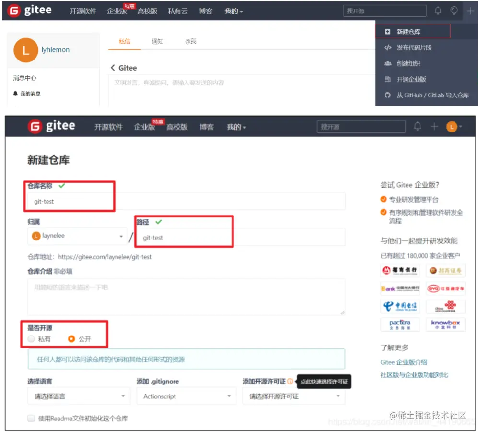Expand the 我的 dropdown in lower navbar
478x432 pixels.
(x=236, y=127)
